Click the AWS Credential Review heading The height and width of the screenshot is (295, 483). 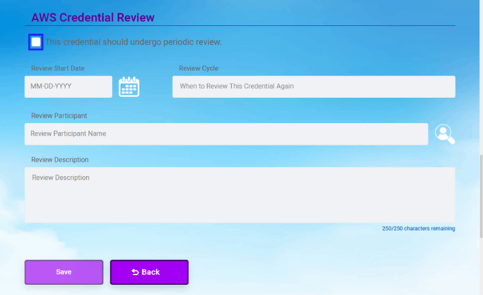pyautogui.click(x=93, y=17)
